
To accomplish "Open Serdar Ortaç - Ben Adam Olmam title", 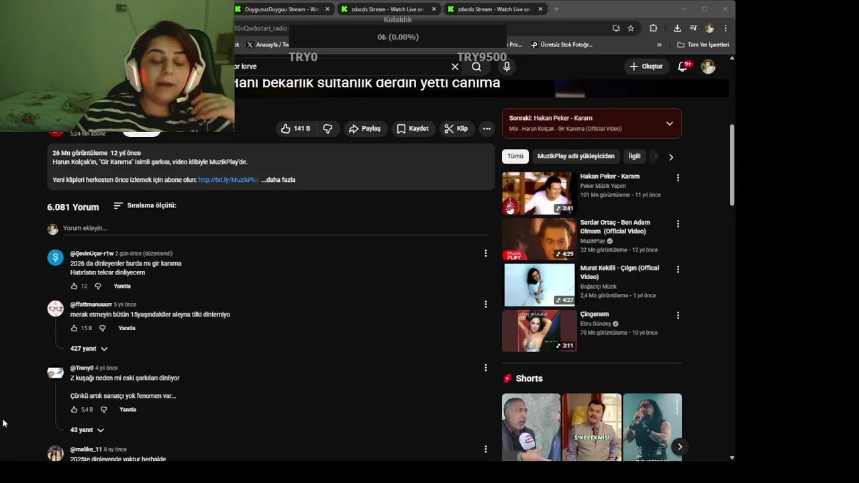I will (615, 227).
